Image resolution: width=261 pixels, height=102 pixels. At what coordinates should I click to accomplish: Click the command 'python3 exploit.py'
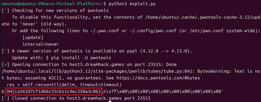click(132, 4)
